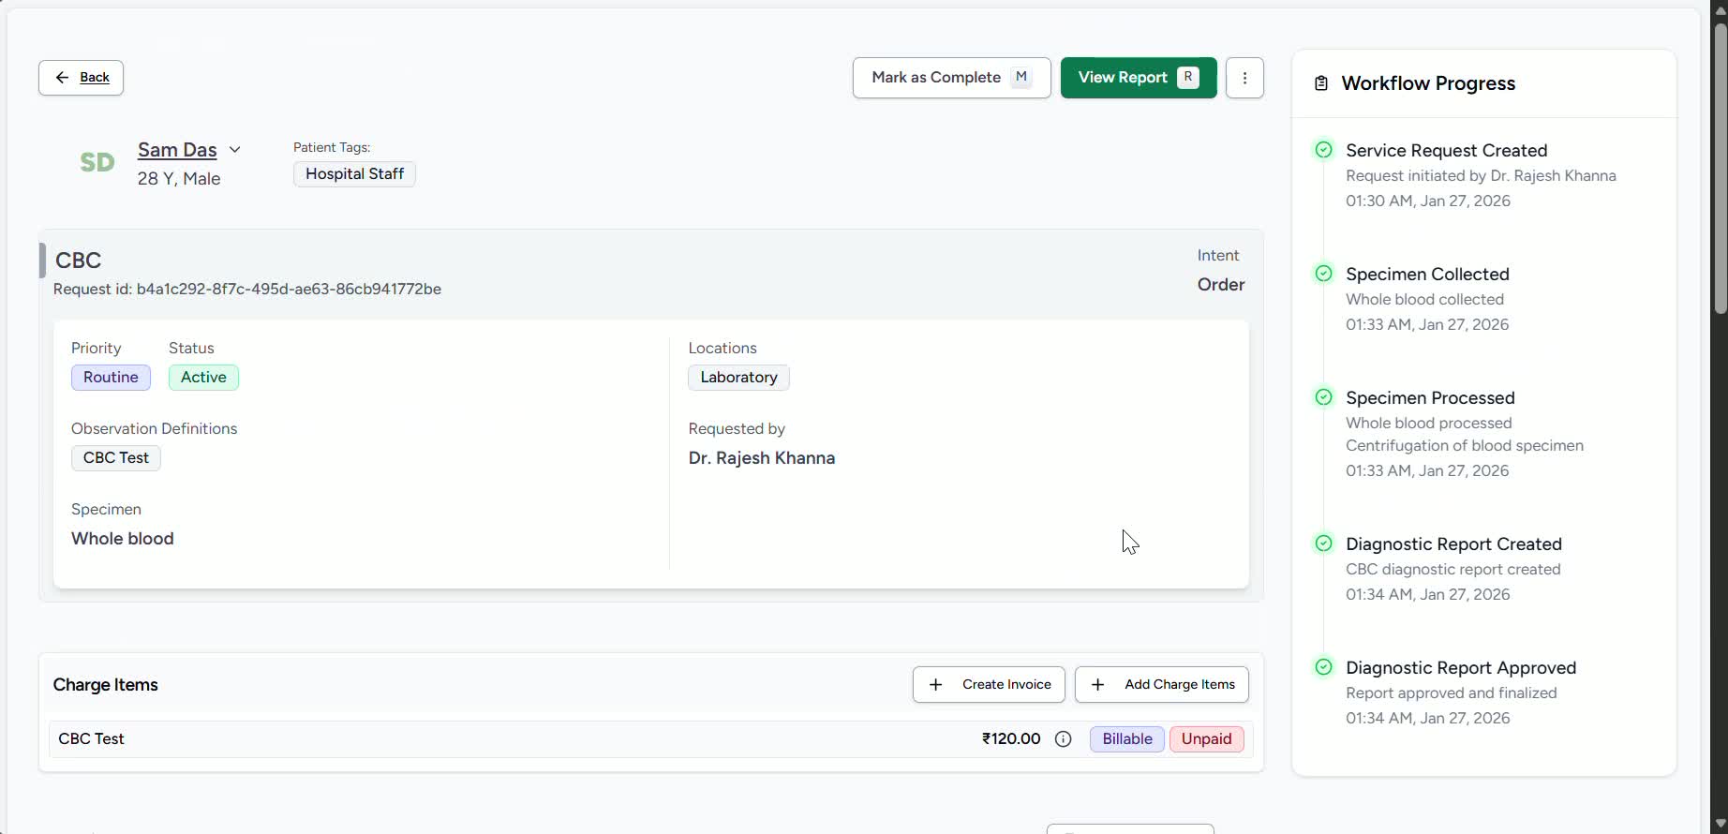Click the Whole blood specimen value
This screenshot has height=834, width=1728.
tap(123, 539)
